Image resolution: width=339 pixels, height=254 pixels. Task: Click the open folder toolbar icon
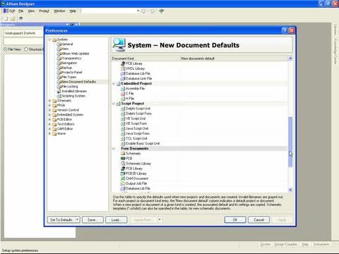[13, 18]
